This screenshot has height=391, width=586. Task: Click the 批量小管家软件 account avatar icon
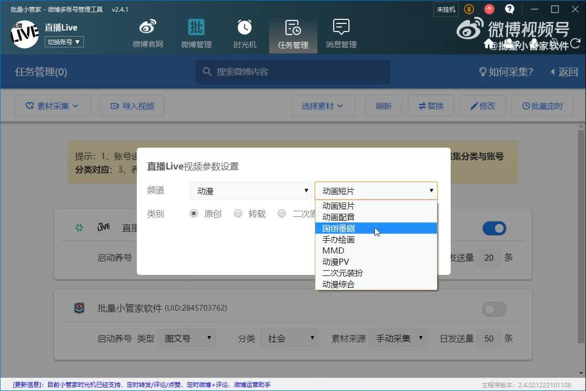coord(79,308)
